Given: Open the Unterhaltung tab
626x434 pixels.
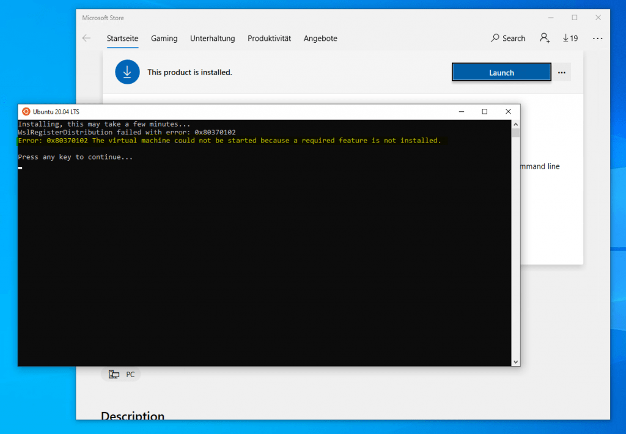Looking at the screenshot, I should (212, 39).
